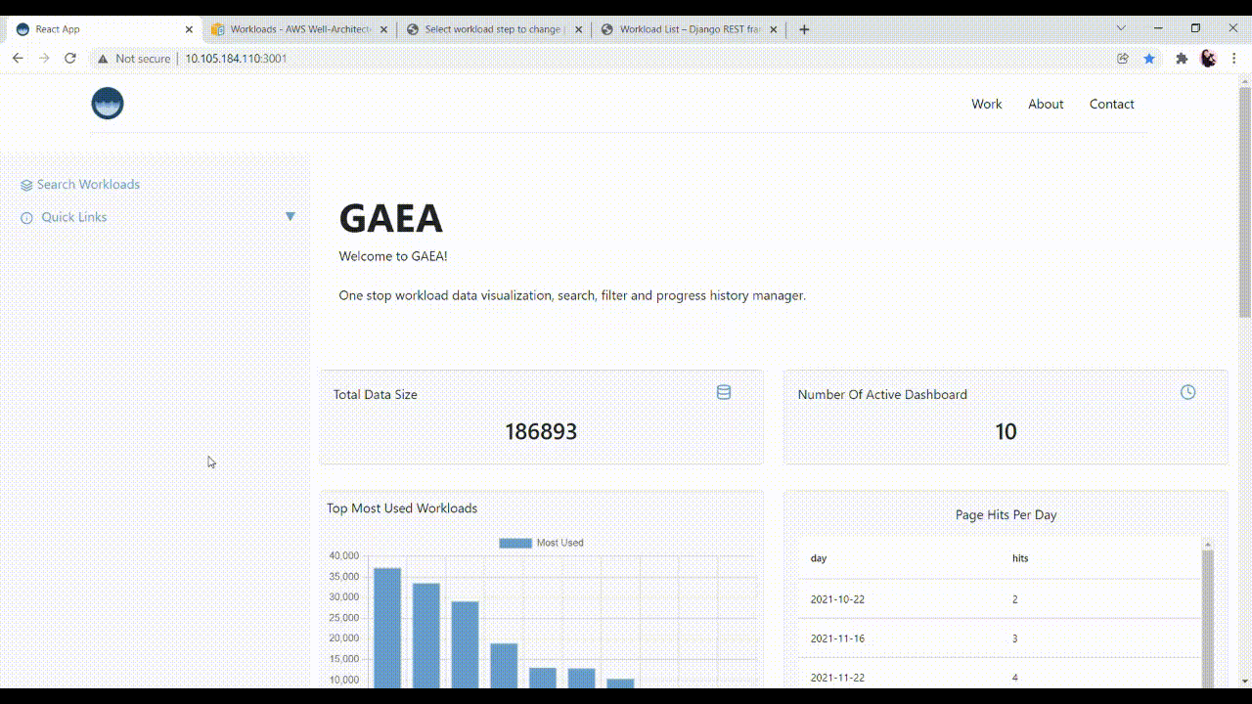
Task: Click the Quick Links info icon
Action: tap(26, 218)
